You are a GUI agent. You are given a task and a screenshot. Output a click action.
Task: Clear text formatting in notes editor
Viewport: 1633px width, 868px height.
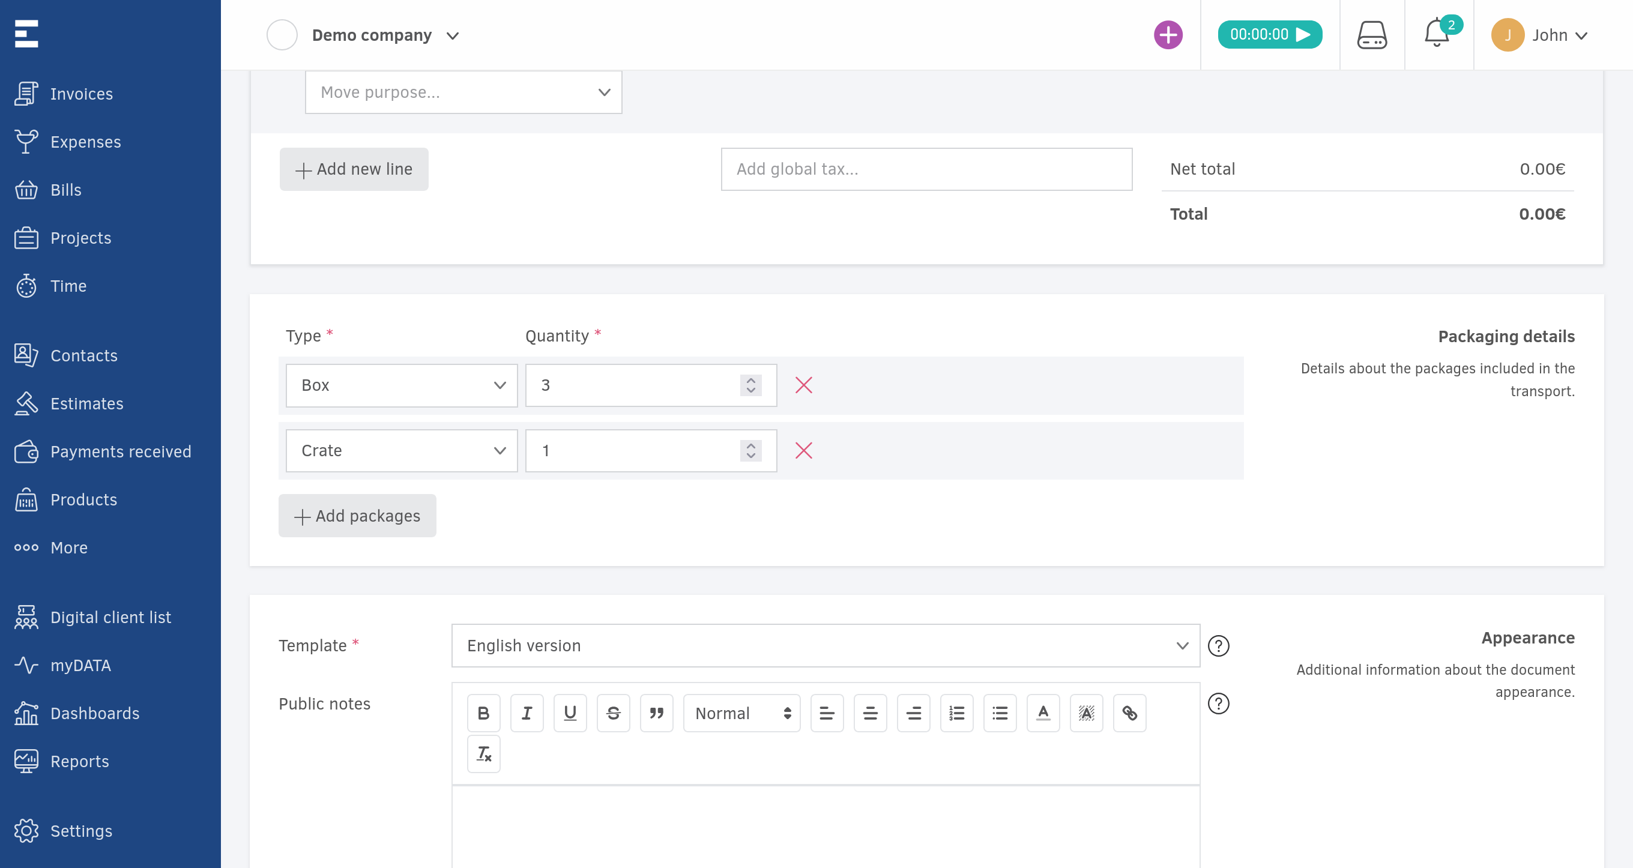pyautogui.click(x=483, y=754)
